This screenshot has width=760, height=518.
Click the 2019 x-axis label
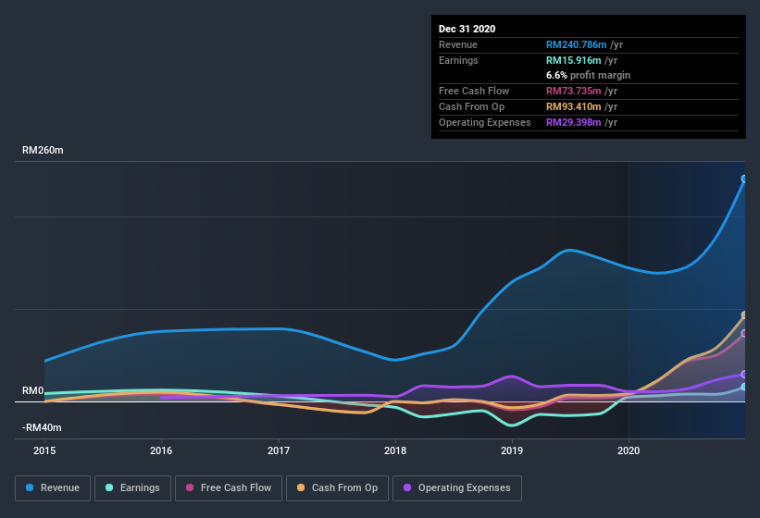[x=512, y=450]
